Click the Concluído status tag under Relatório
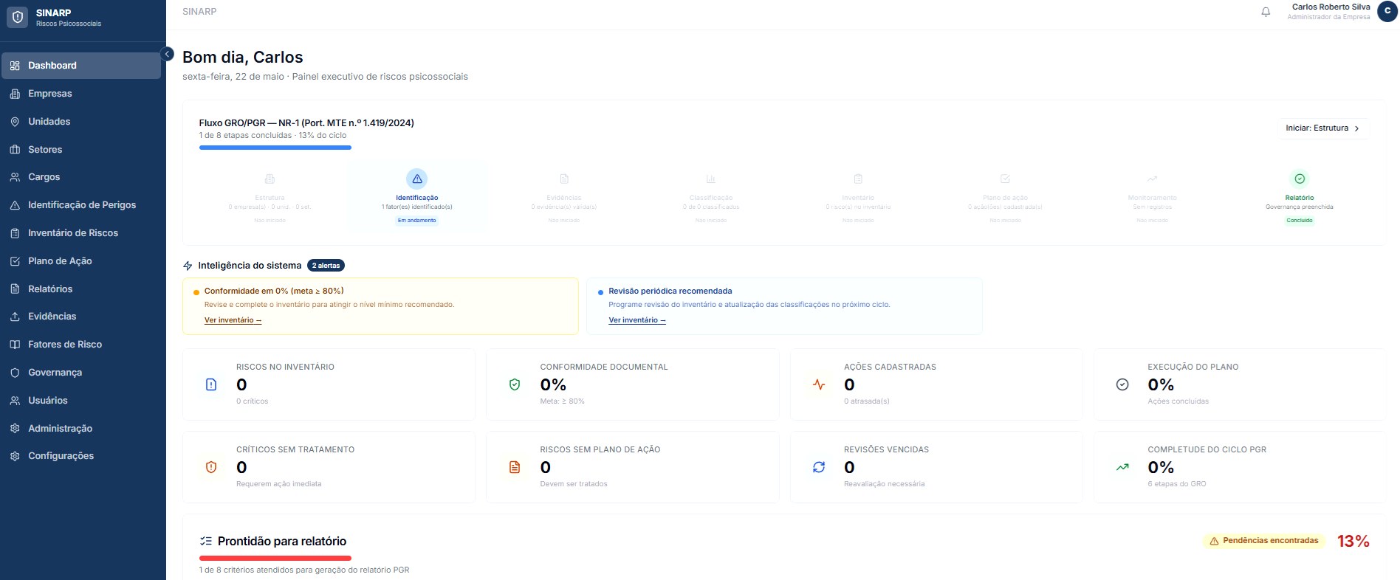 1300,221
